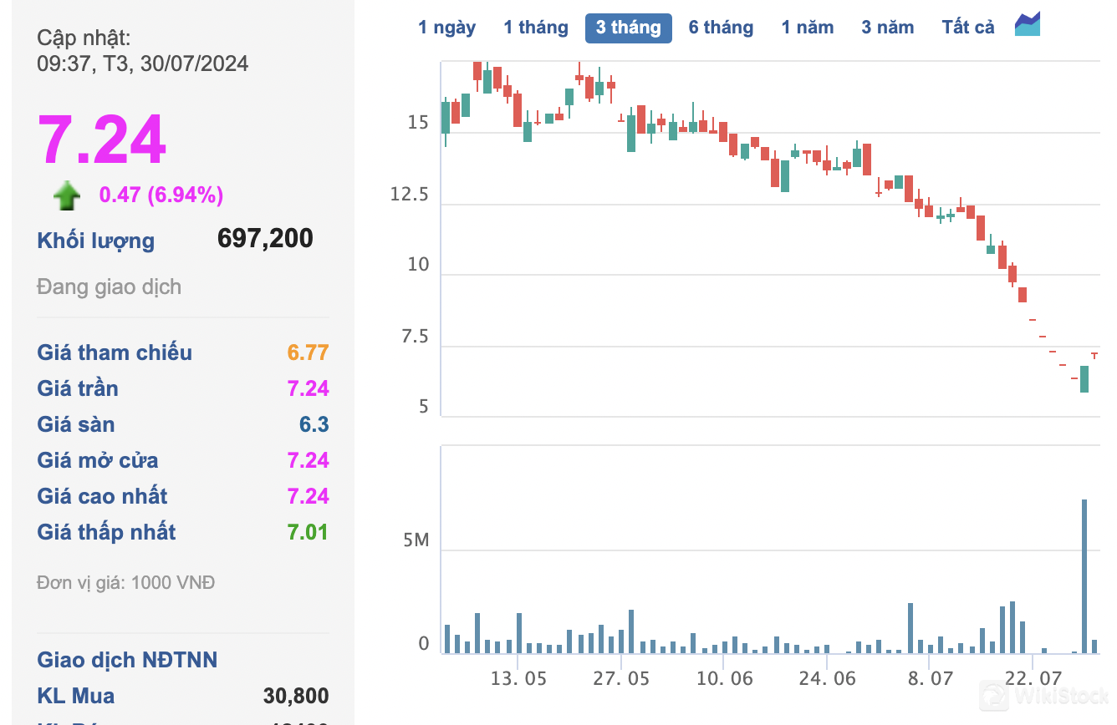Select the 1 tháng time range
This screenshot has height=725, width=1117.
point(535,28)
